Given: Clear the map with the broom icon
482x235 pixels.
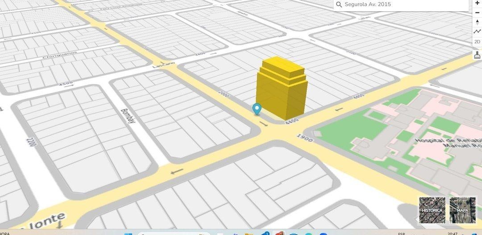Looking at the screenshot, I should [x=477, y=55].
